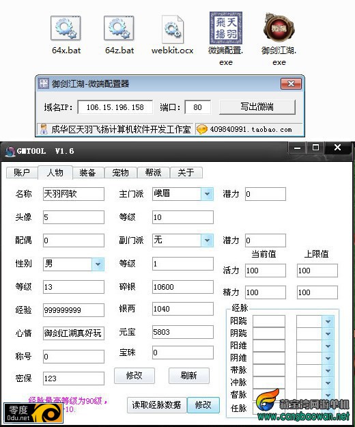Click the 副门派 等级 field showing 1
The width and height of the screenshot is (355, 427).
tap(183, 264)
